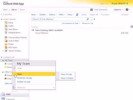
Task: Choose New Group from submenu
Action: 66,74
